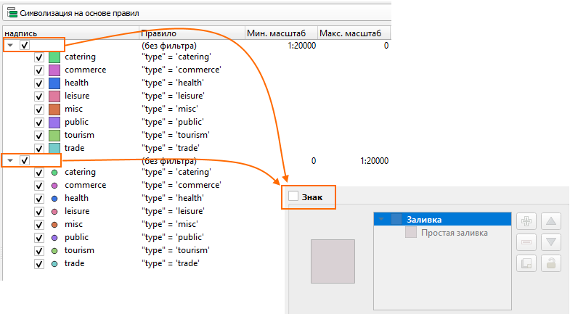
Task: Click the move layer up arrow button
Action: coord(552,221)
